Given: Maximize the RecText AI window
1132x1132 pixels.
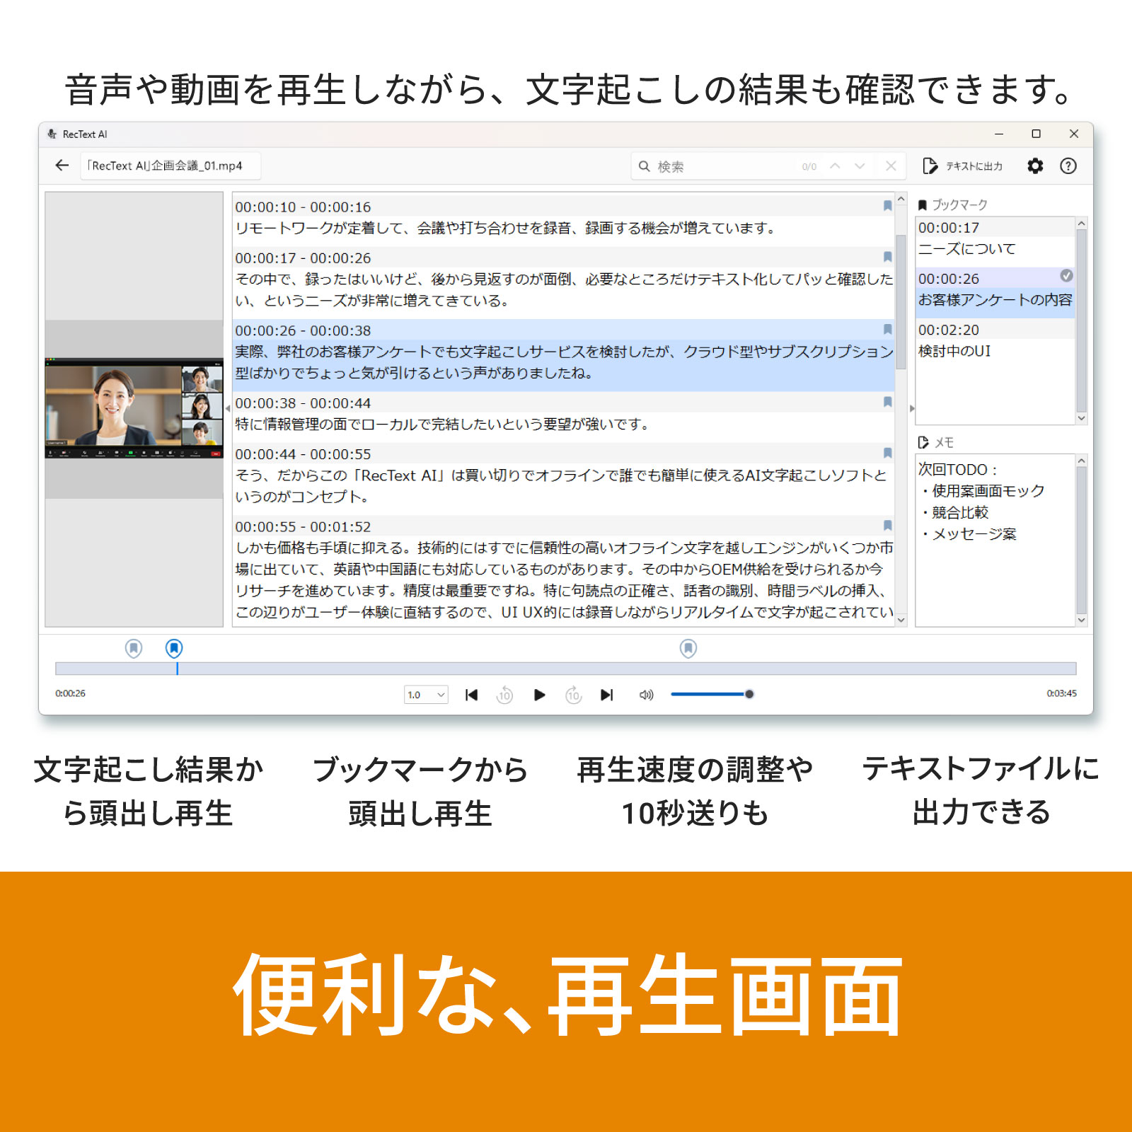Looking at the screenshot, I should pos(1036,134).
